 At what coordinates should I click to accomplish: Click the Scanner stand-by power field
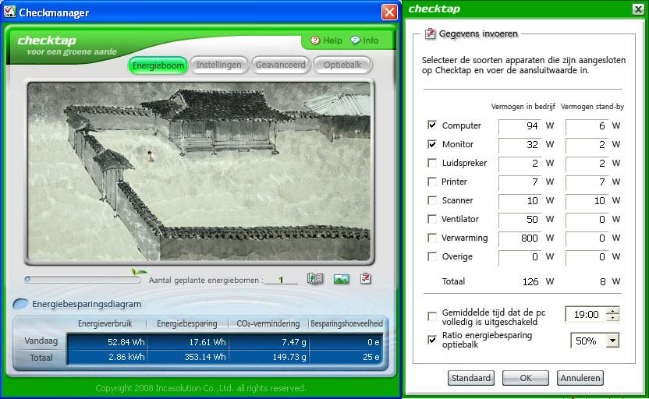click(x=587, y=200)
